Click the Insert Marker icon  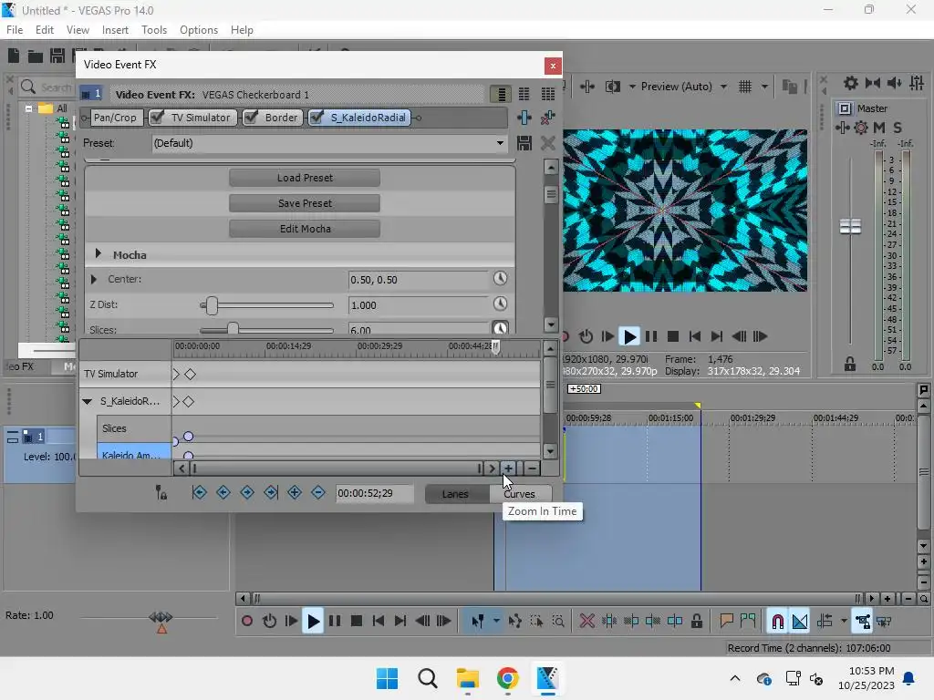pyautogui.click(x=726, y=622)
